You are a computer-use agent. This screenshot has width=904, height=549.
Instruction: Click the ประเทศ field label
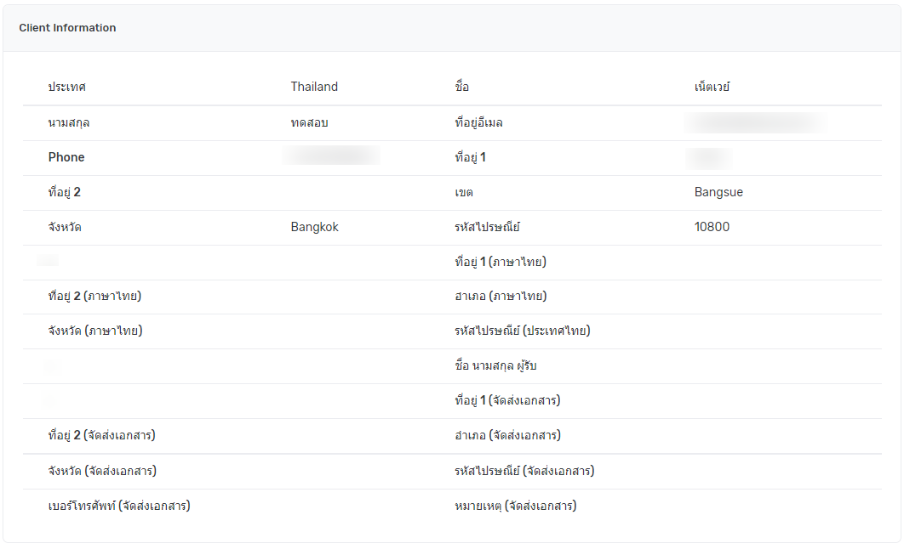(x=67, y=87)
